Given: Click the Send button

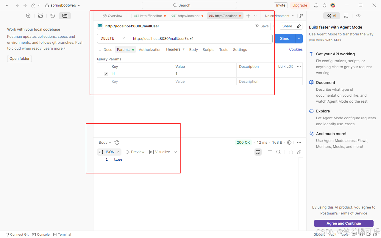Looking at the screenshot, I should [x=285, y=39].
